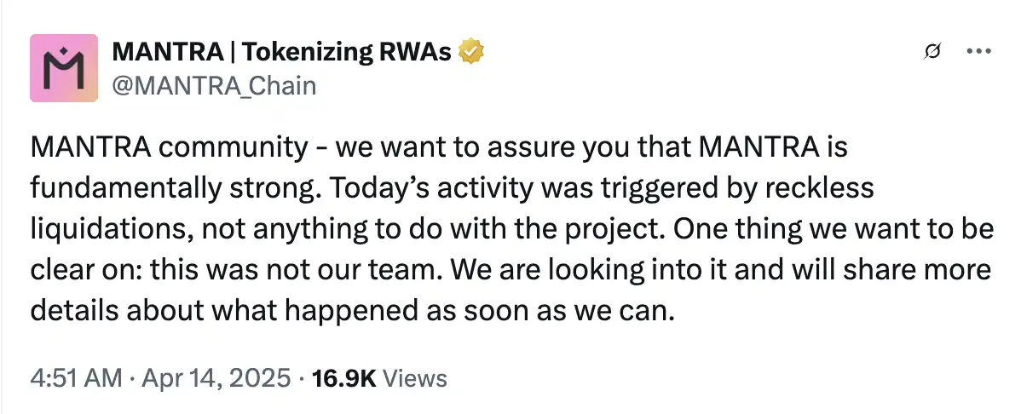Click the 16.9K view count
1021x414 pixels.
point(344,379)
